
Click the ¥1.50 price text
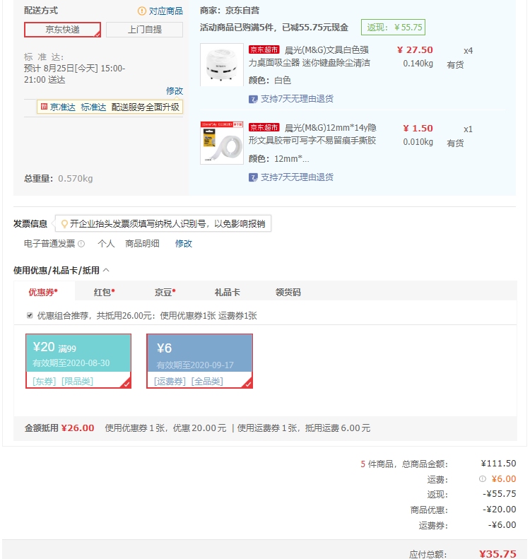click(418, 129)
